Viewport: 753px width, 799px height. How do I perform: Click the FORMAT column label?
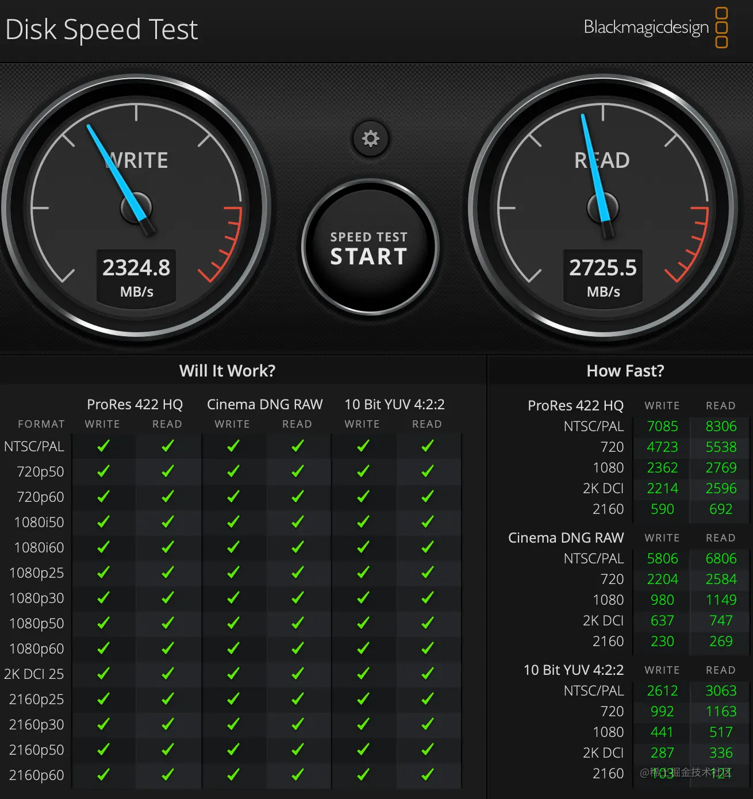point(41,424)
